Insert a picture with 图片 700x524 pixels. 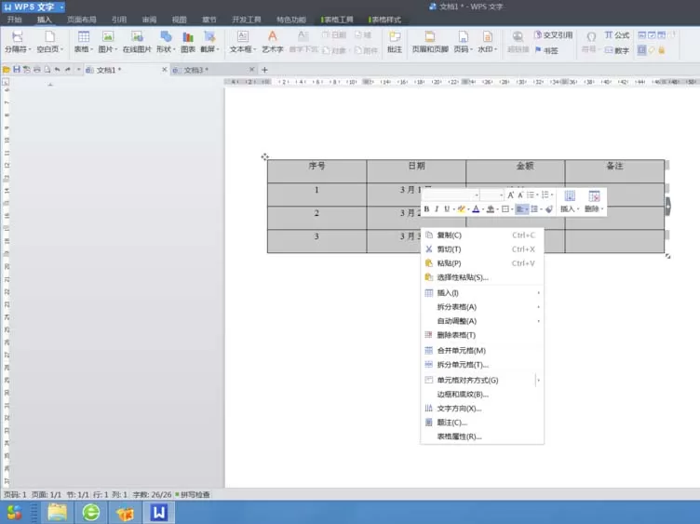point(108,43)
